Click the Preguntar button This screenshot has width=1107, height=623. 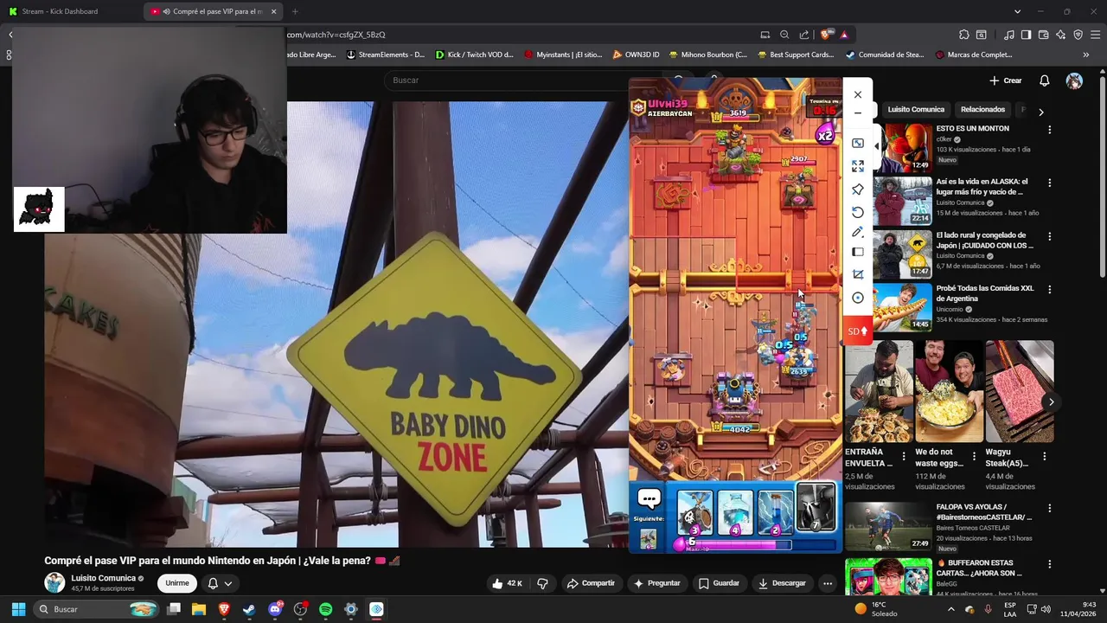pos(657,583)
